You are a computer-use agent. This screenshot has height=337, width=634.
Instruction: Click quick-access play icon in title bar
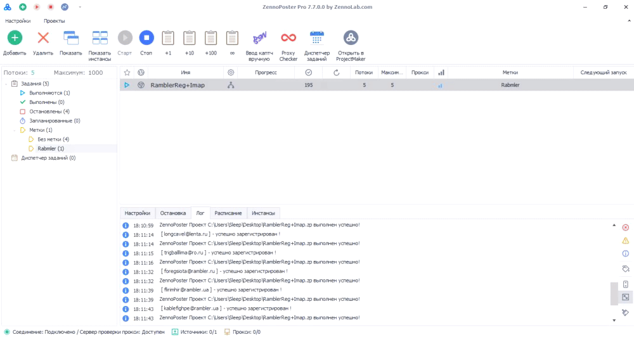click(37, 7)
